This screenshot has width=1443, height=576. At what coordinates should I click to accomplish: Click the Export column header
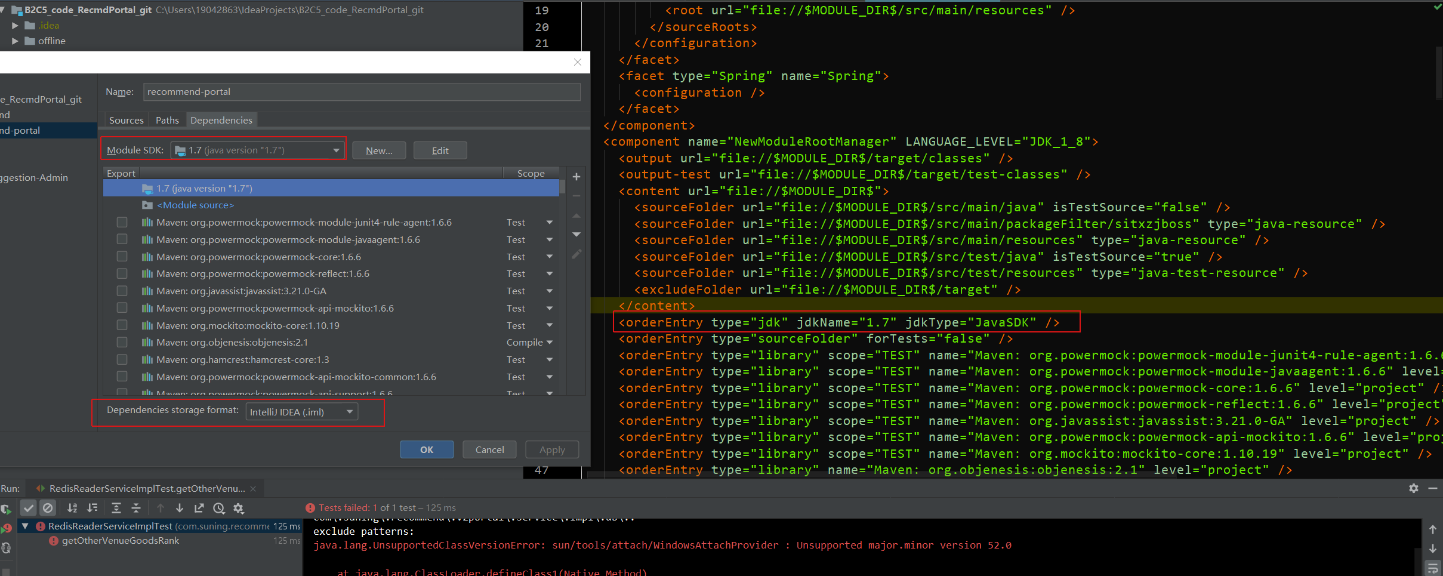click(121, 173)
